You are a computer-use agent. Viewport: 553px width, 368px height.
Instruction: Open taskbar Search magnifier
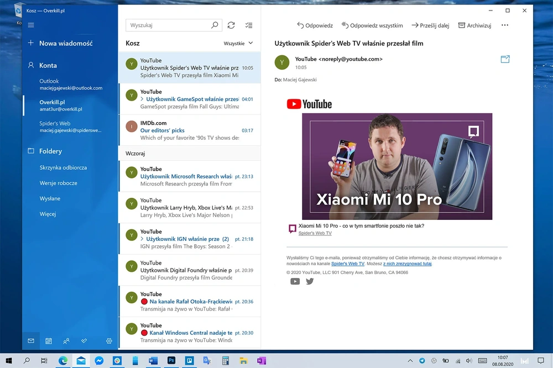[27, 361]
